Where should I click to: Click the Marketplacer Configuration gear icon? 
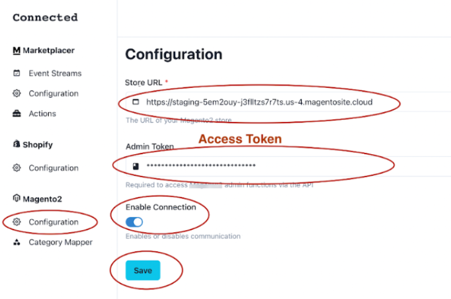click(17, 93)
